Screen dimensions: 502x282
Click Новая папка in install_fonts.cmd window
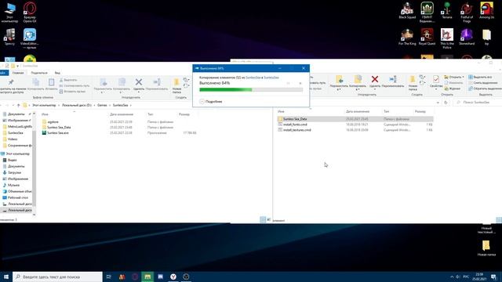coord(413,83)
